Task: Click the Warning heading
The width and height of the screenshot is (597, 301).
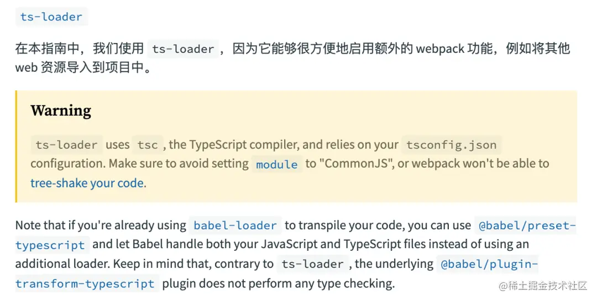Action: (x=61, y=110)
